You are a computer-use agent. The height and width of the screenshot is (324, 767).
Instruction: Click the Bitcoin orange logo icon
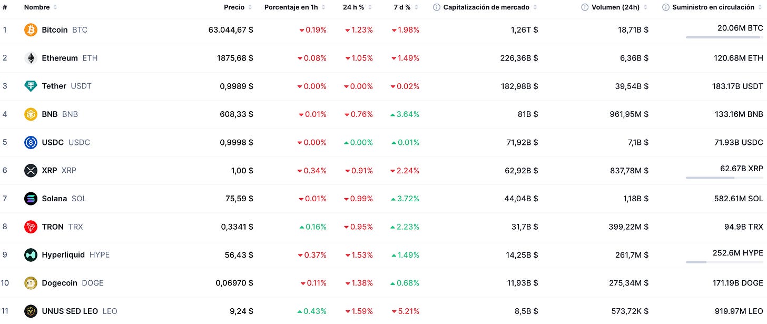(31, 30)
